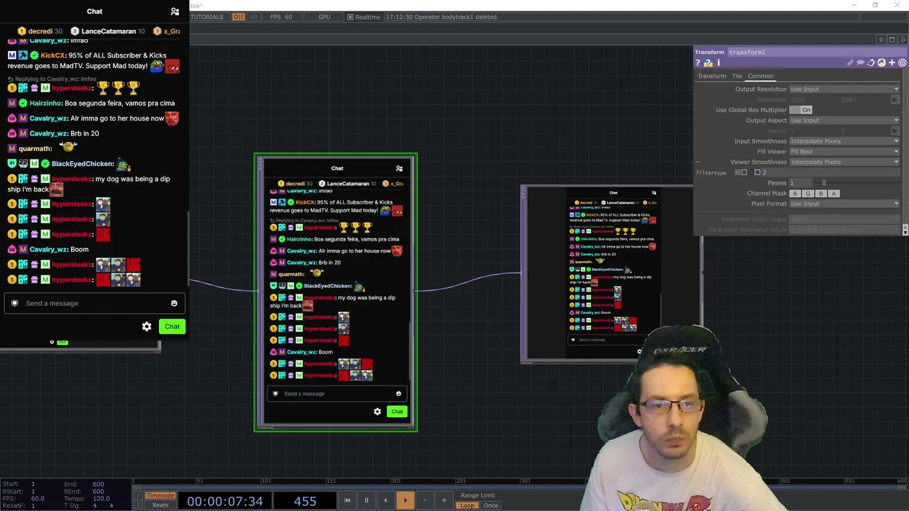The height and width of the screenshot is (511, 909).
Task: Switch to the Common parameter tab
Action: pyautogui.click(x=760, y=76)
